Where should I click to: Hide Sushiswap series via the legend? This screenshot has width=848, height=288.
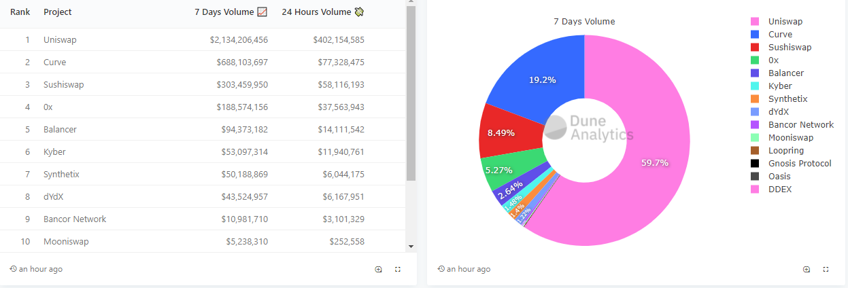pyautogui.click(x=790, y=48)
